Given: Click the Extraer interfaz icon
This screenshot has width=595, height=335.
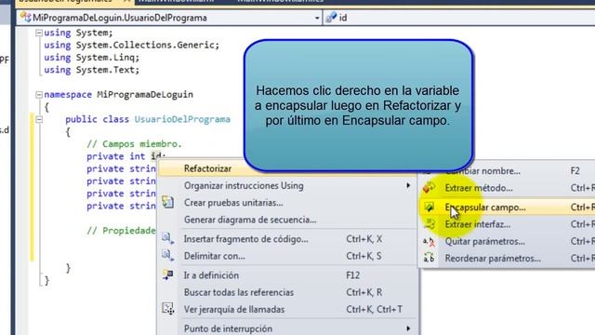Looking at the screenshot, I should point(429,224).
